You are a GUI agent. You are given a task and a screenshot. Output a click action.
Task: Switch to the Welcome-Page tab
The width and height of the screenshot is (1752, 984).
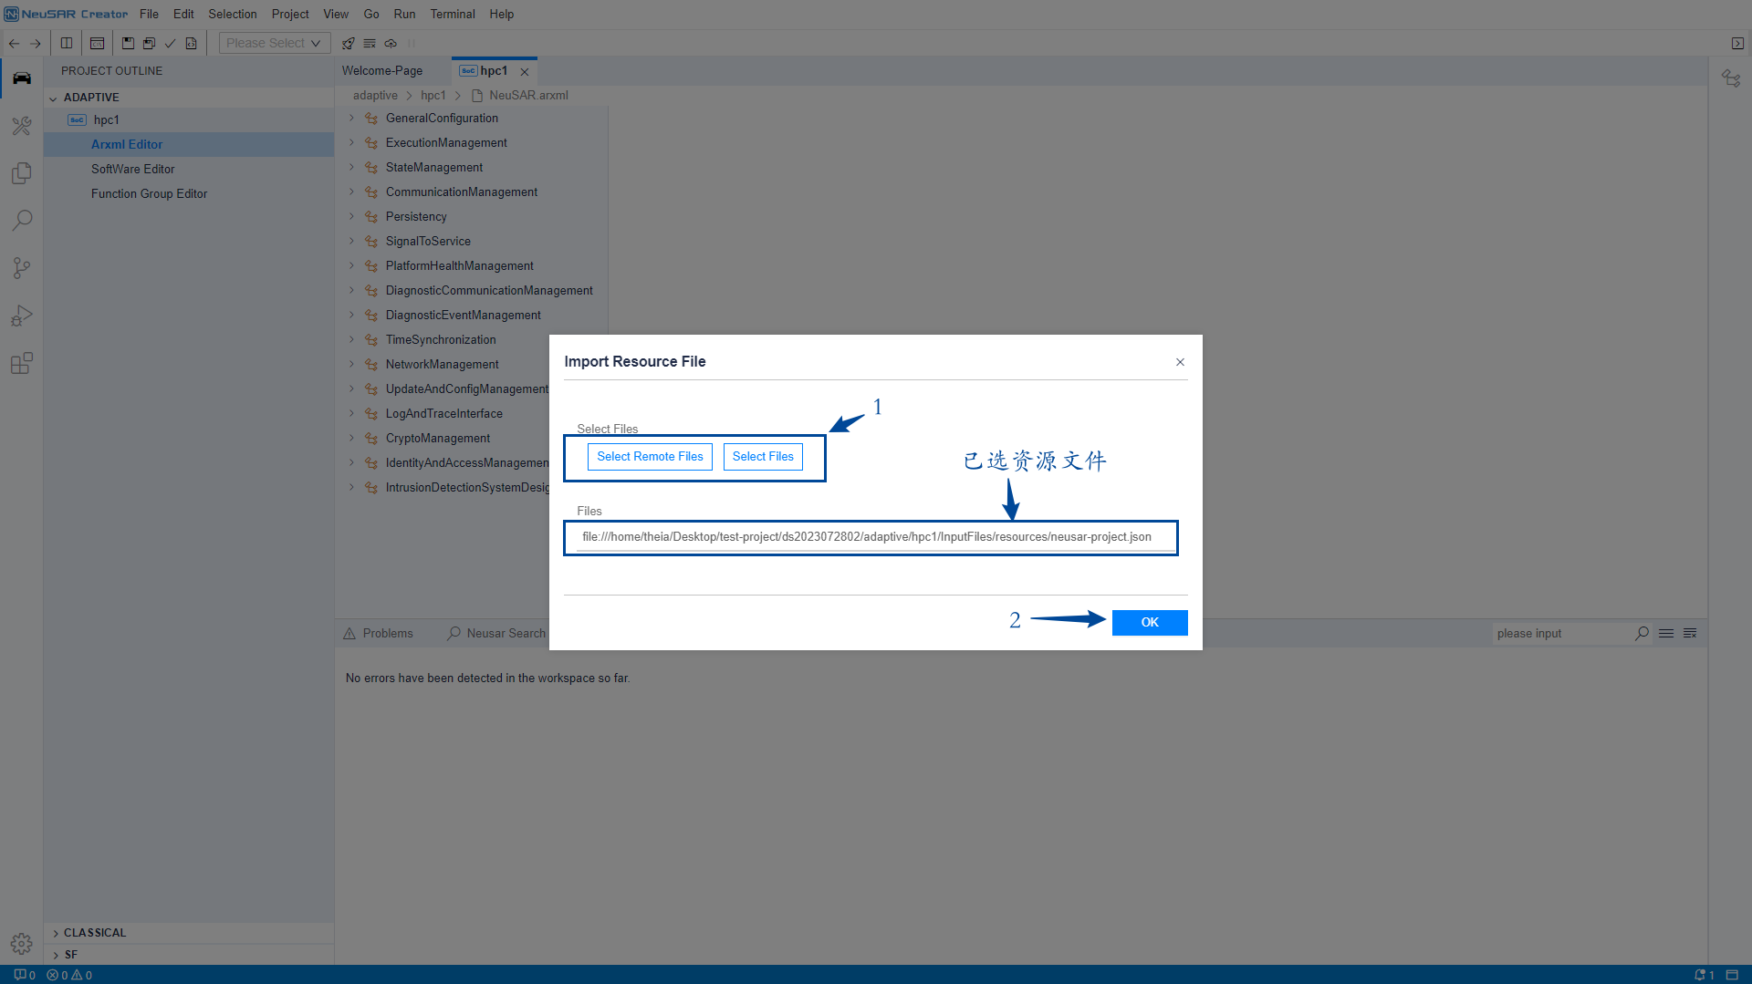coord(382,71)
